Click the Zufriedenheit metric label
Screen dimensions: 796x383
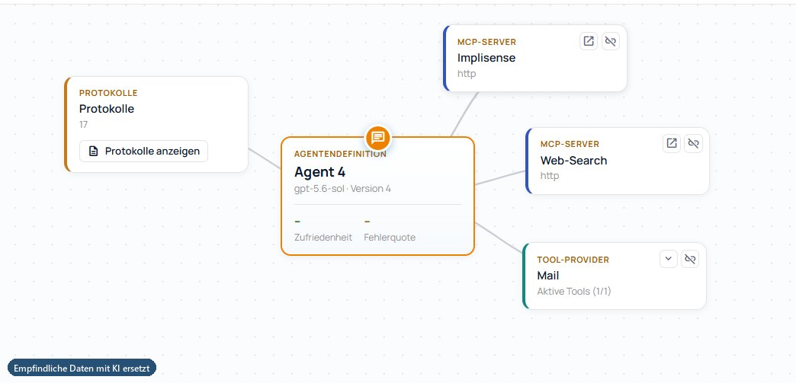click(x=323, y=238)
